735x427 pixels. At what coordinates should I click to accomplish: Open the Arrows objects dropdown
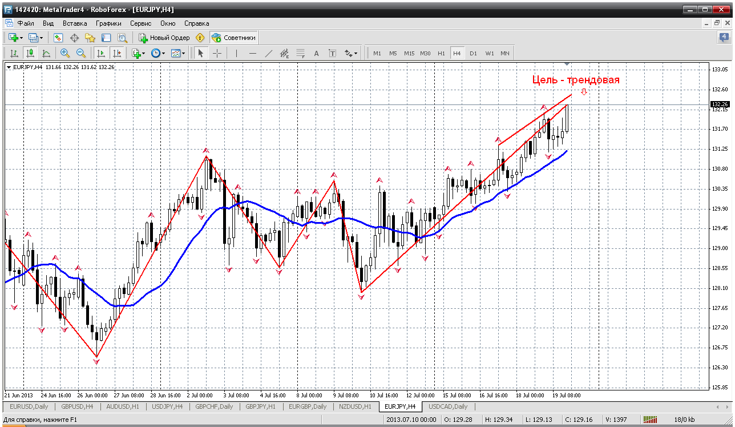pos(351,53)
